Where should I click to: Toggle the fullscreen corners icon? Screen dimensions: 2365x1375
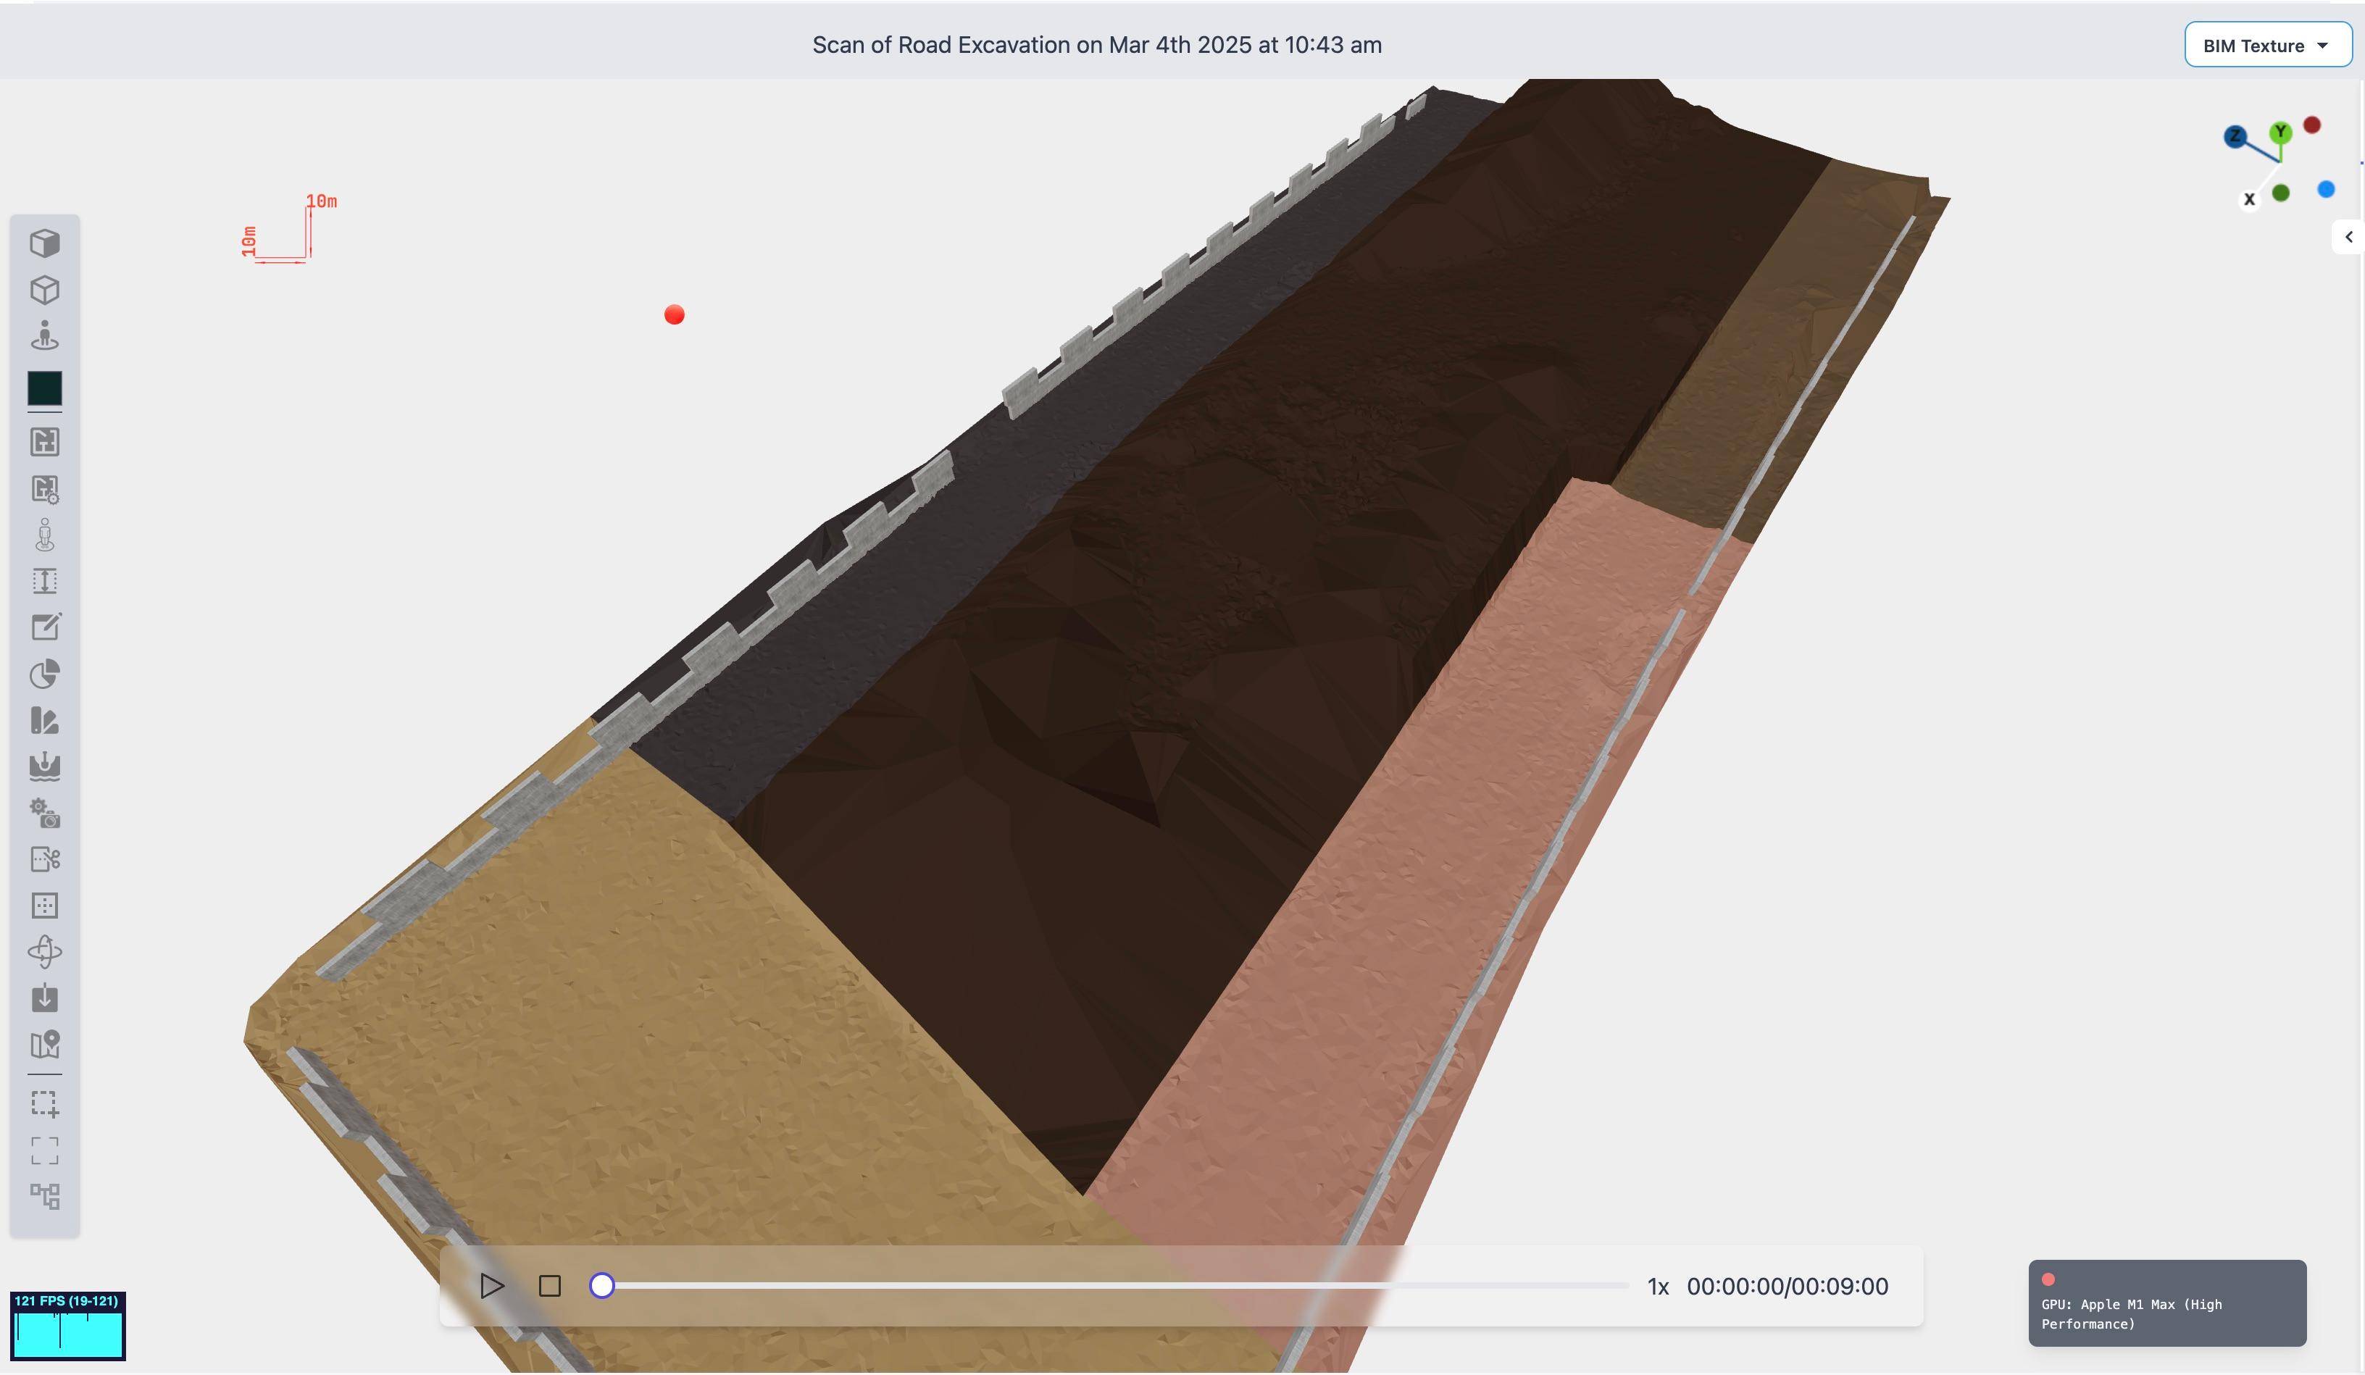point(44,1150)
